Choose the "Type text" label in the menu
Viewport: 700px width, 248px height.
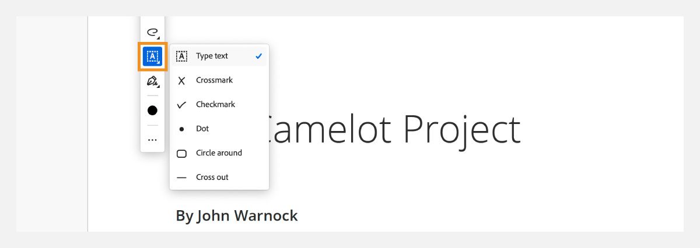tap(212, 56)
